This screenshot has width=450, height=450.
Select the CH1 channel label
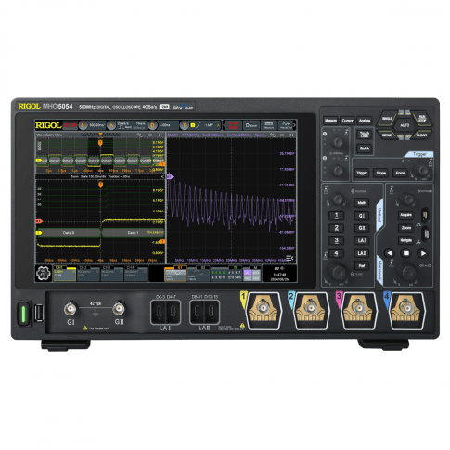click(58, 267)
